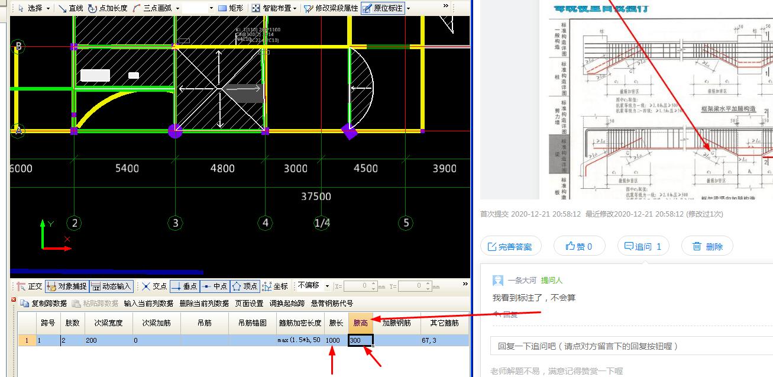Select the 吊筋锚固 column header
This screenshot has height=377, width=773.
(x=252, y=323)
